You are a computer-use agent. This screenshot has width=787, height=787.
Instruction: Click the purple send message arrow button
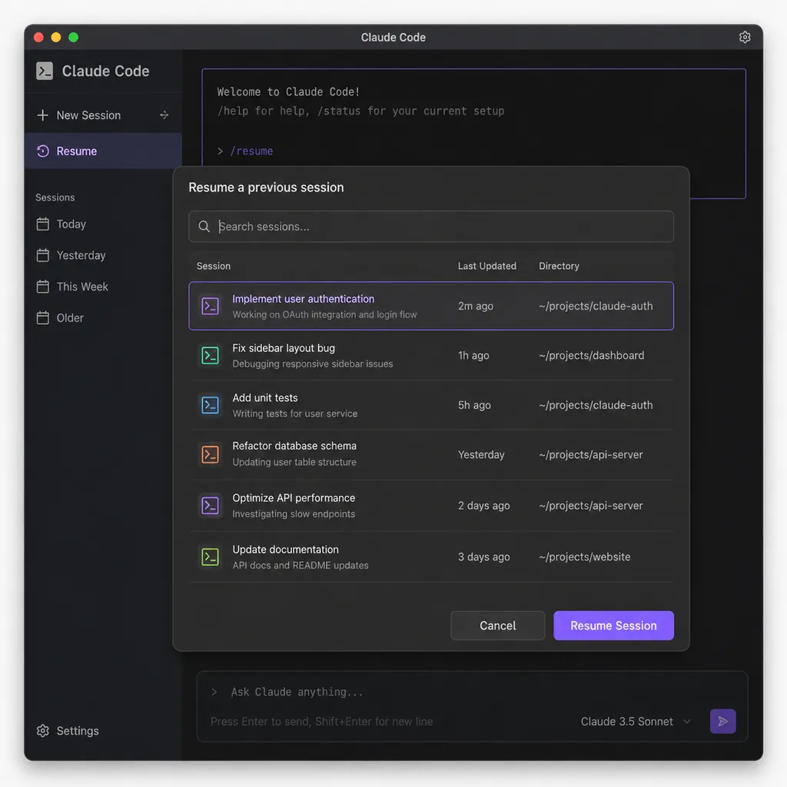(x=722, y=721)
